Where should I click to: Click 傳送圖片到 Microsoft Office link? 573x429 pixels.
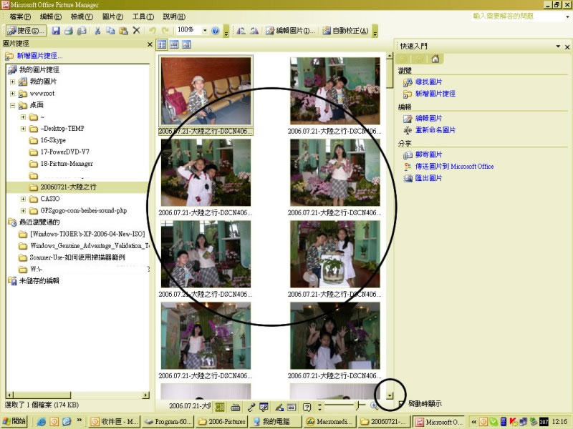coord(455,167)
